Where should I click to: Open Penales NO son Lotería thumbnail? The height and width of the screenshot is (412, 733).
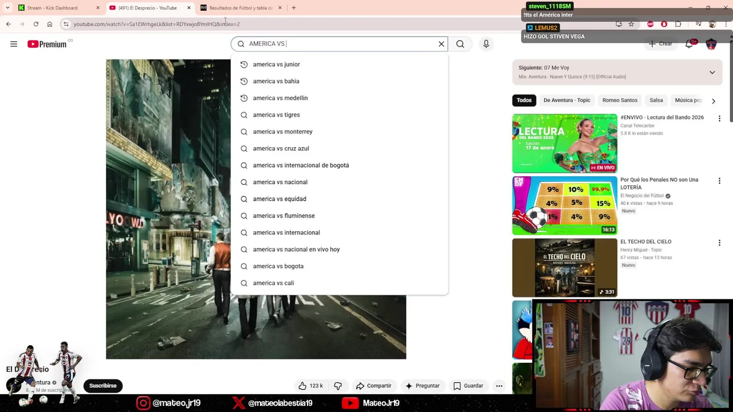565,205
